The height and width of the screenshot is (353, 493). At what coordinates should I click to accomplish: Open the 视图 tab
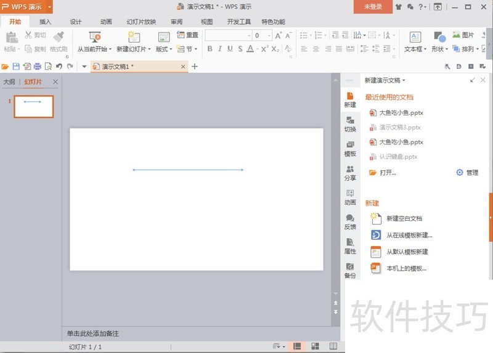206,22
